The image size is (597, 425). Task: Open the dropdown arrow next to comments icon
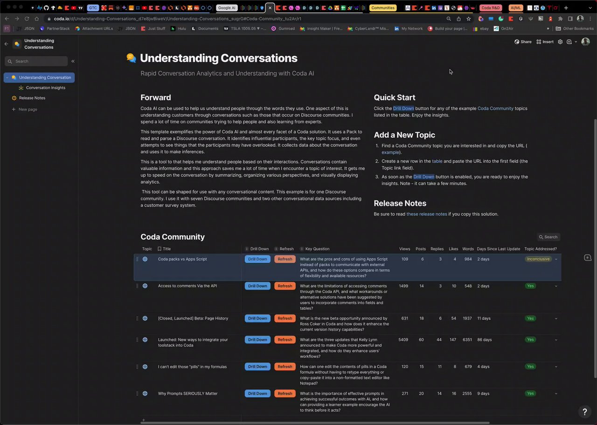click(x=576, y=41)
